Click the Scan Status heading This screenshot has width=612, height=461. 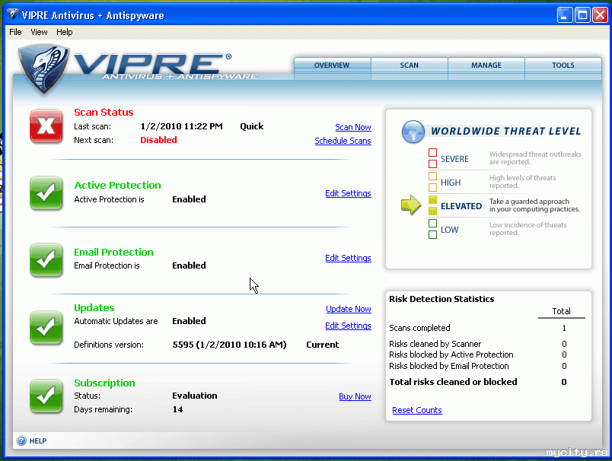pos(104,113)
